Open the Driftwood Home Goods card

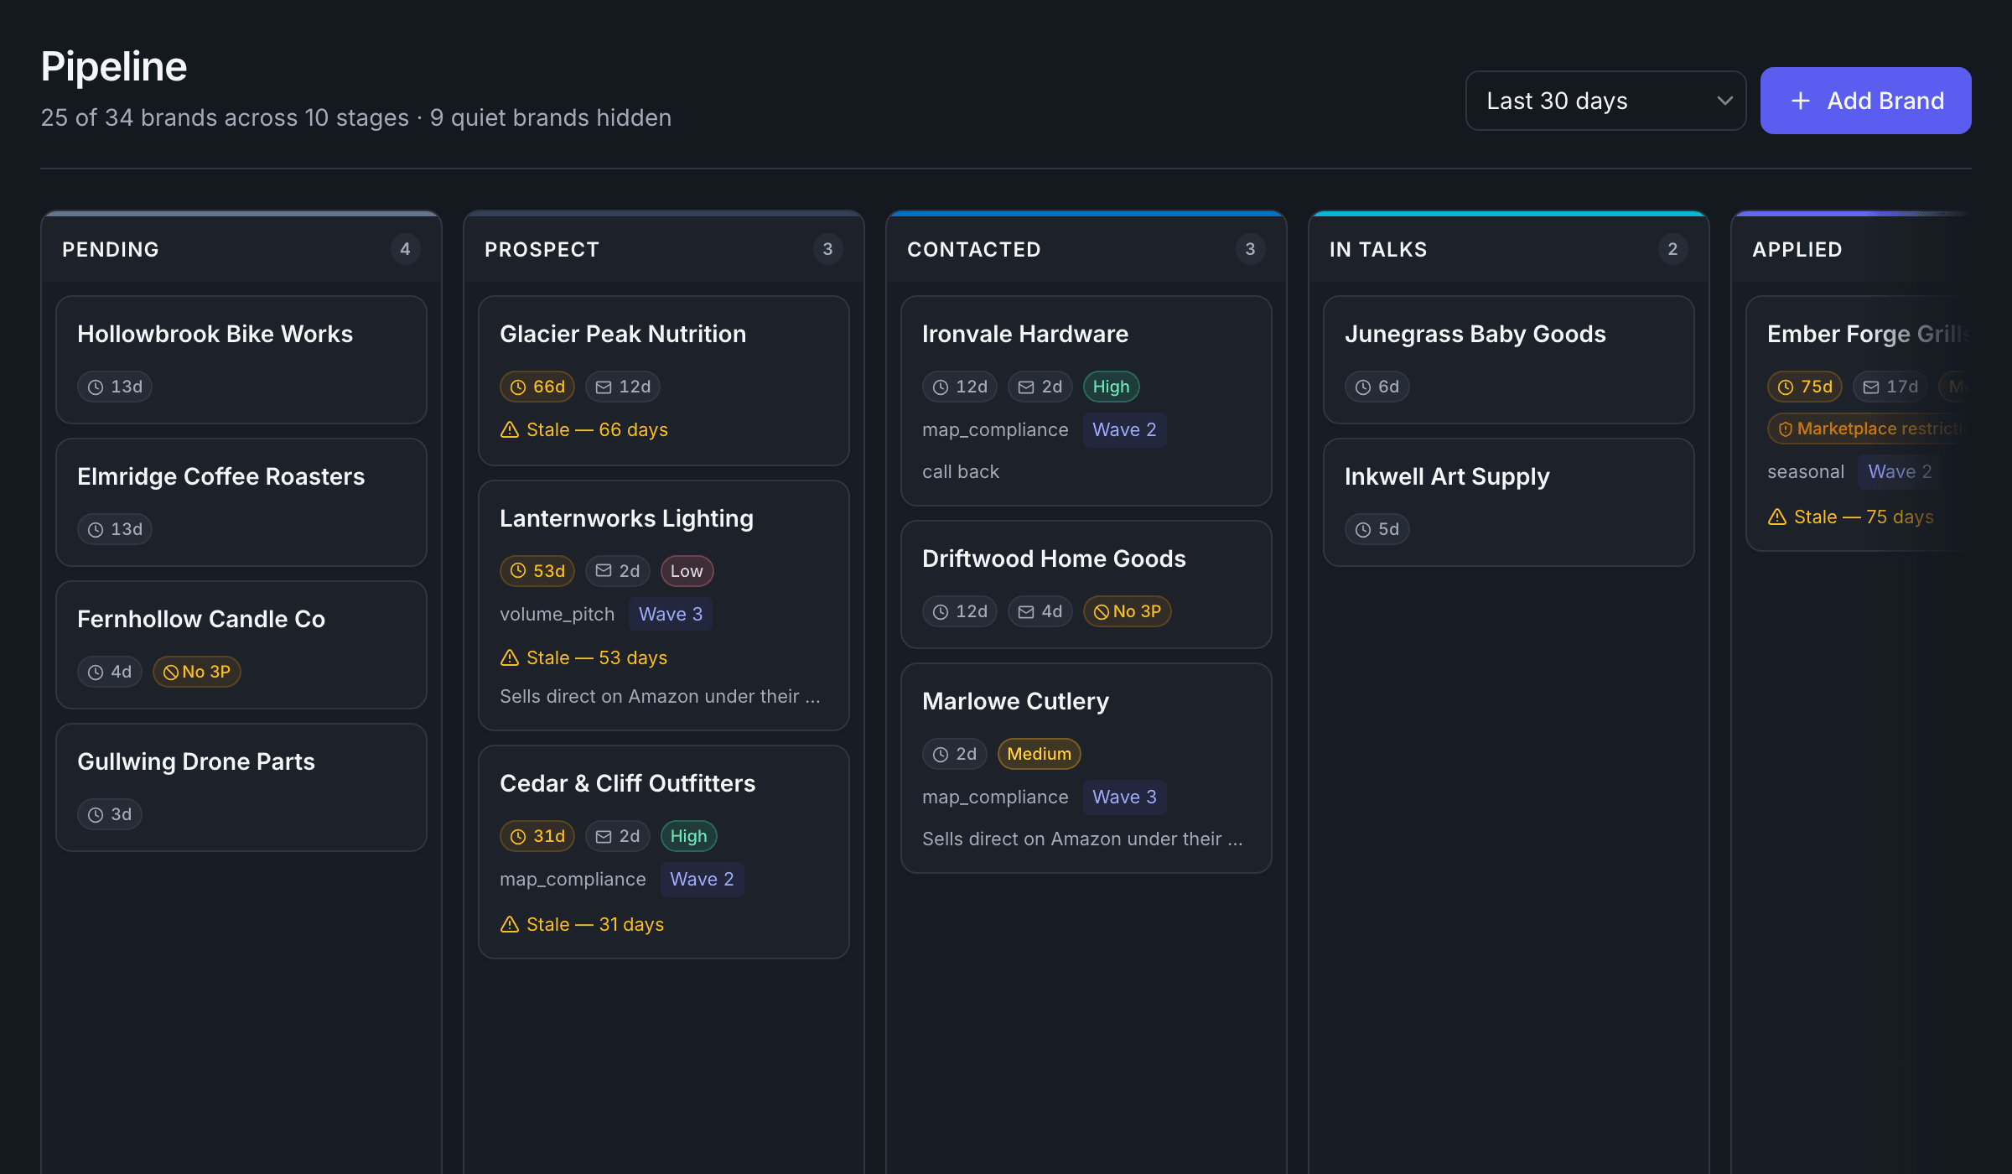tap(1086, 584)
